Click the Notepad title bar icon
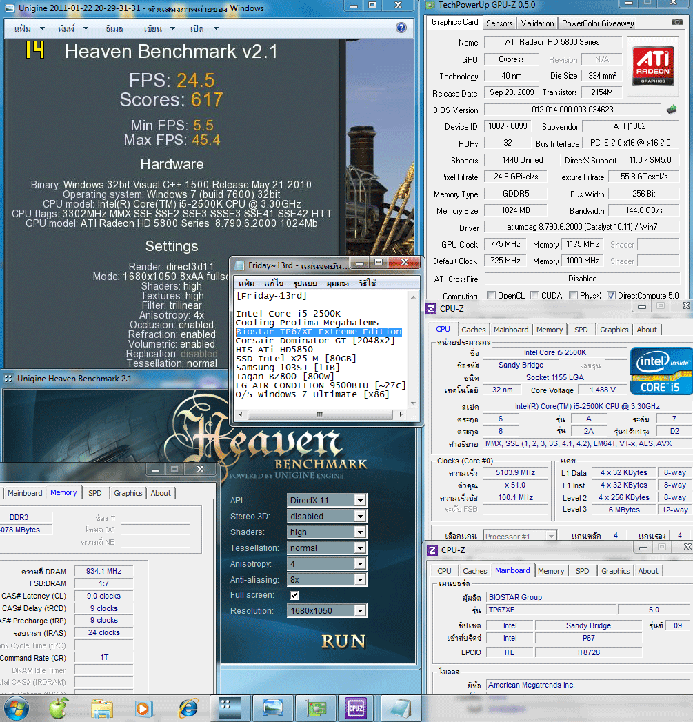Image resolution: width=693 pixels, height=722 pixels. coord(239,265)
